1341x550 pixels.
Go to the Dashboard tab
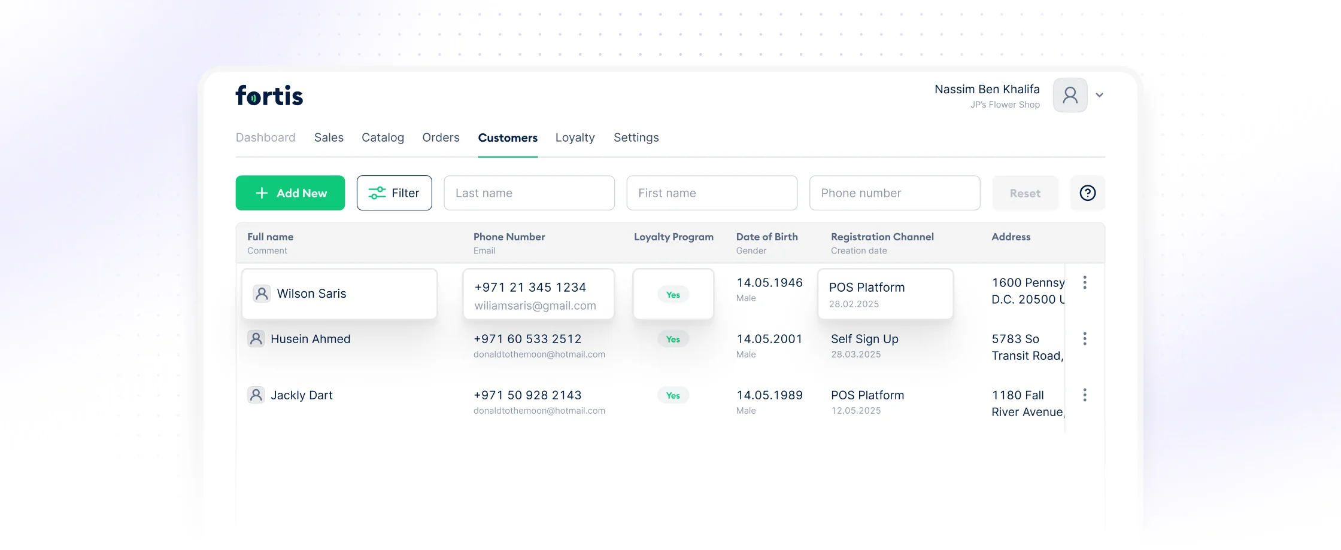265,137
